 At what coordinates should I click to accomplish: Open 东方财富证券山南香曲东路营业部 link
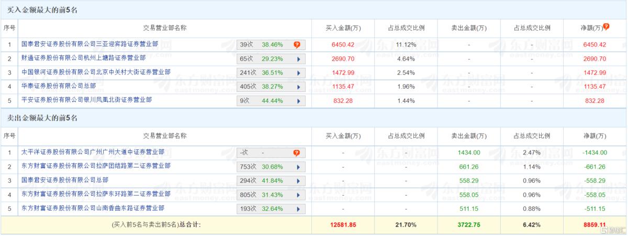point(92,208)
